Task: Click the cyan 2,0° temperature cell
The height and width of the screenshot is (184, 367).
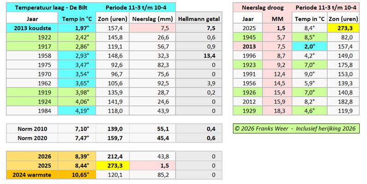Action: 309,46
